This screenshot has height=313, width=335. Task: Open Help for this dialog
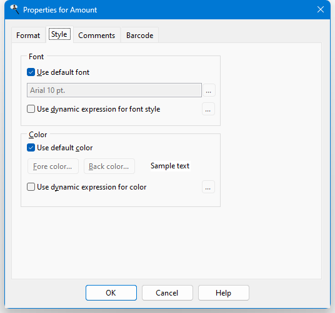click(224, 293)
